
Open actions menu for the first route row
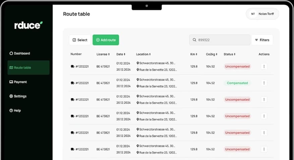pos(264,66)
